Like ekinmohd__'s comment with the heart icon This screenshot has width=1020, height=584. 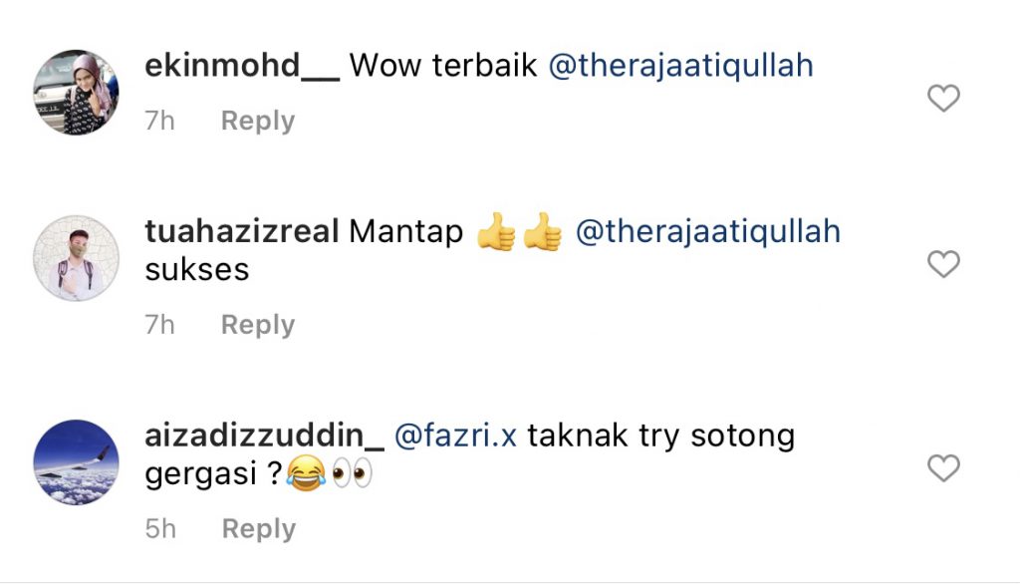[x=943, y=99]
